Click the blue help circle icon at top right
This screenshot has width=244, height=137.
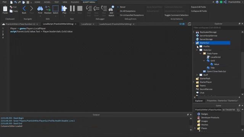tap(217, 2)
